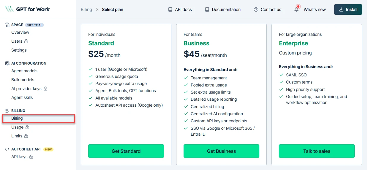Click the 'Select plan' breadcrumb text
Viewport: 371px width, 170px height.
113,9
